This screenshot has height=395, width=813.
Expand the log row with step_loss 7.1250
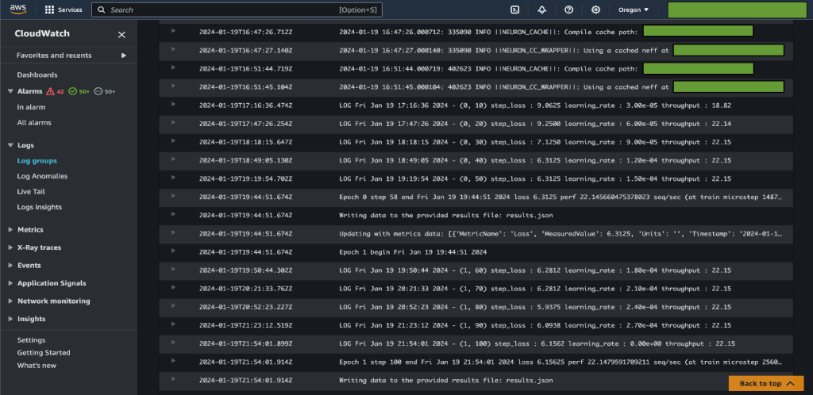coord(173,141)
